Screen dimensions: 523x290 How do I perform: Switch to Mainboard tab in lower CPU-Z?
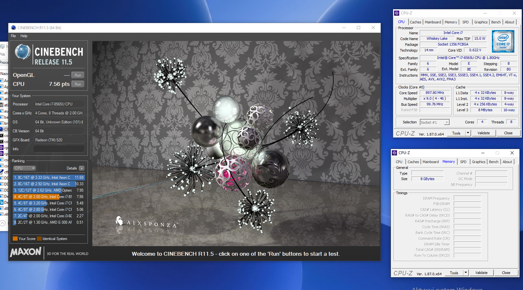[x=431, y=162]
